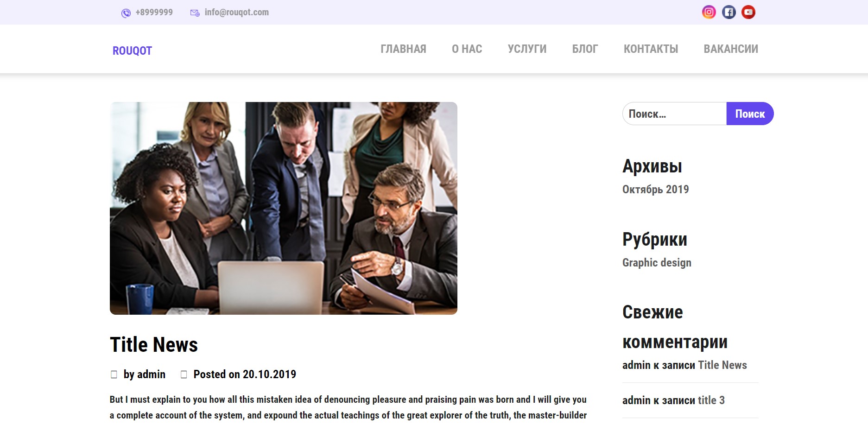Click the phone icon beside +8999999
Screen dimensions: 868x425
click(x=126, y=13)
